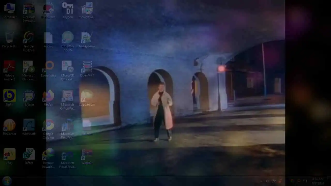
Task: Launch the Google Desktop shortcut
Action: point(29,42)
